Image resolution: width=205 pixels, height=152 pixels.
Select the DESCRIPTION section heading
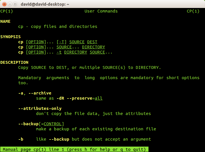pos(14,62)
